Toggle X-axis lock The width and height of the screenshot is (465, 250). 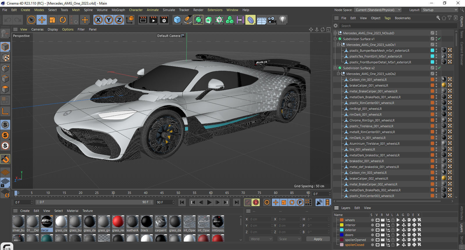click(x=98, y=20)
